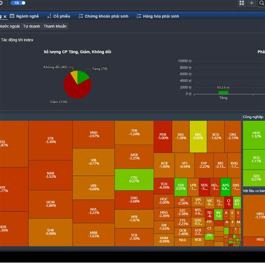
Task: Click the Giảm (338) pie label
Action: click(59, 102)
